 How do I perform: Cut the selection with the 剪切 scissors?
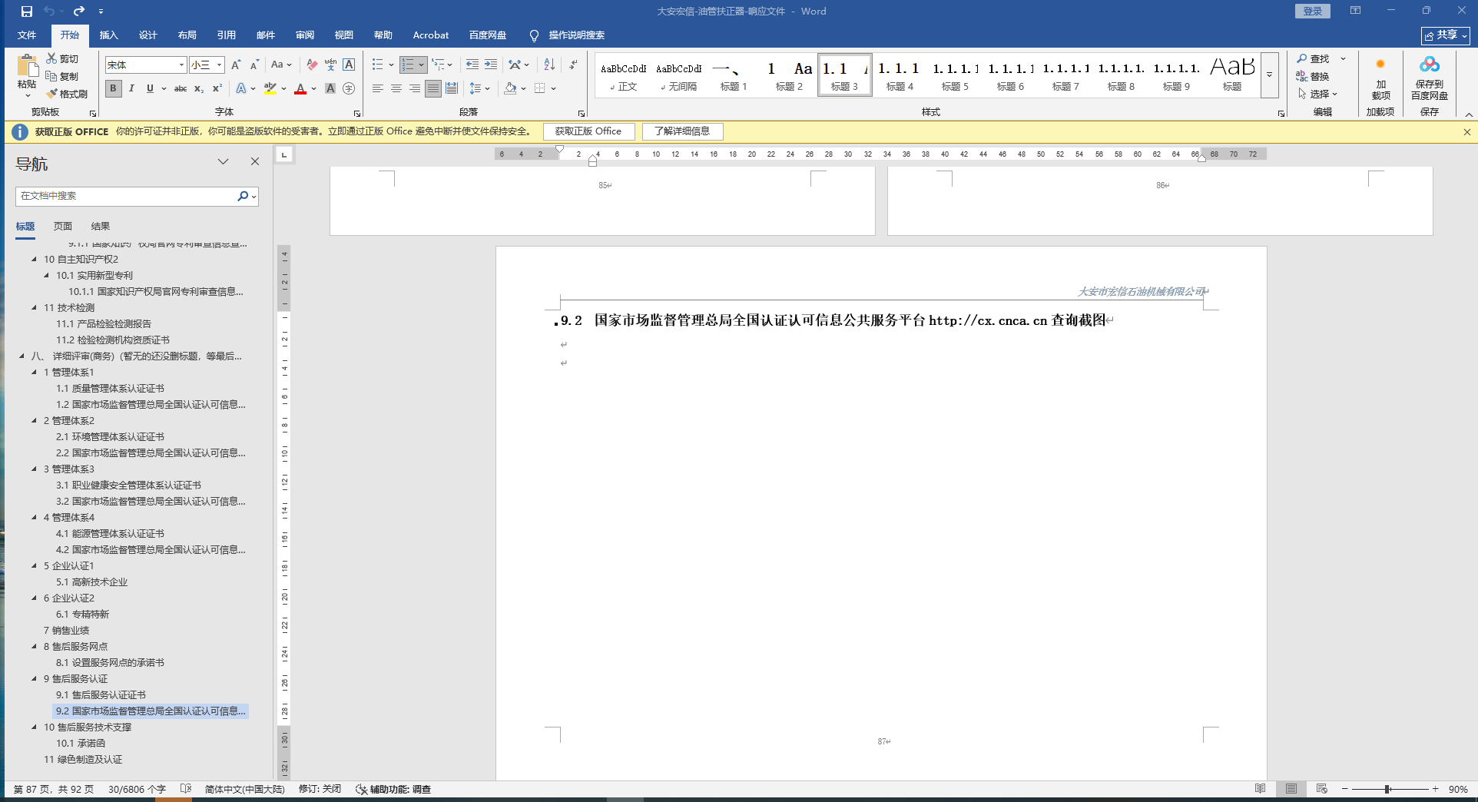[62, 58]
